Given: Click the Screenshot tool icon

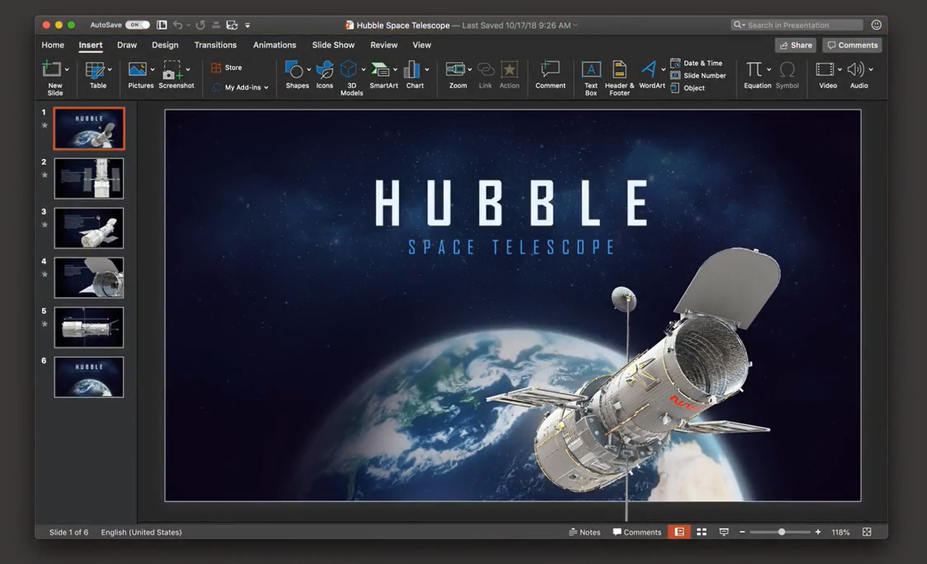Looking at the screenshot, I should point(172,70).
